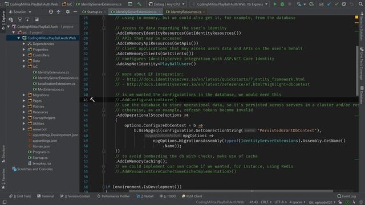Click the locate-in-solution crosshair icon in Explorer
Viewport: 365px width, 205px height.
pos(51,11)
